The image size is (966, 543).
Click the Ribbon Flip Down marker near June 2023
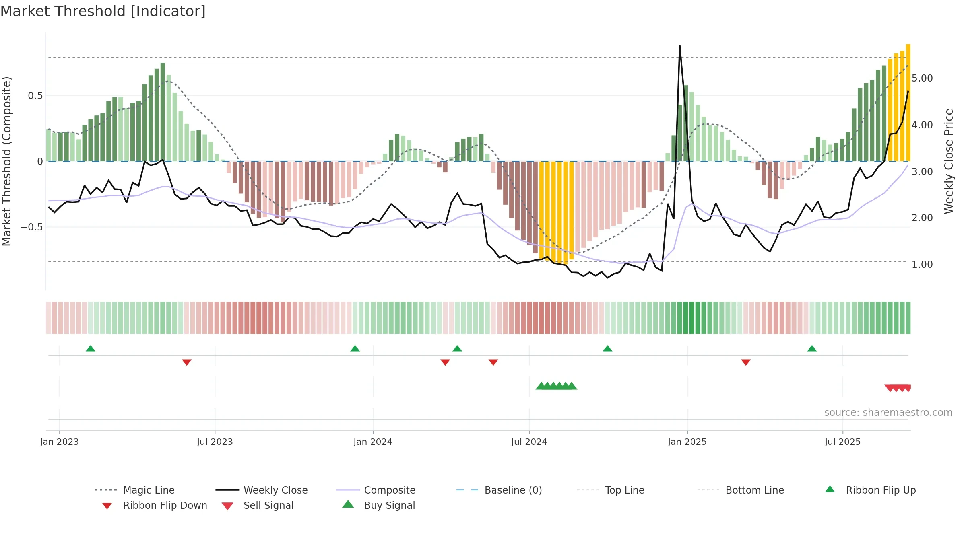(x=187, y=362)
